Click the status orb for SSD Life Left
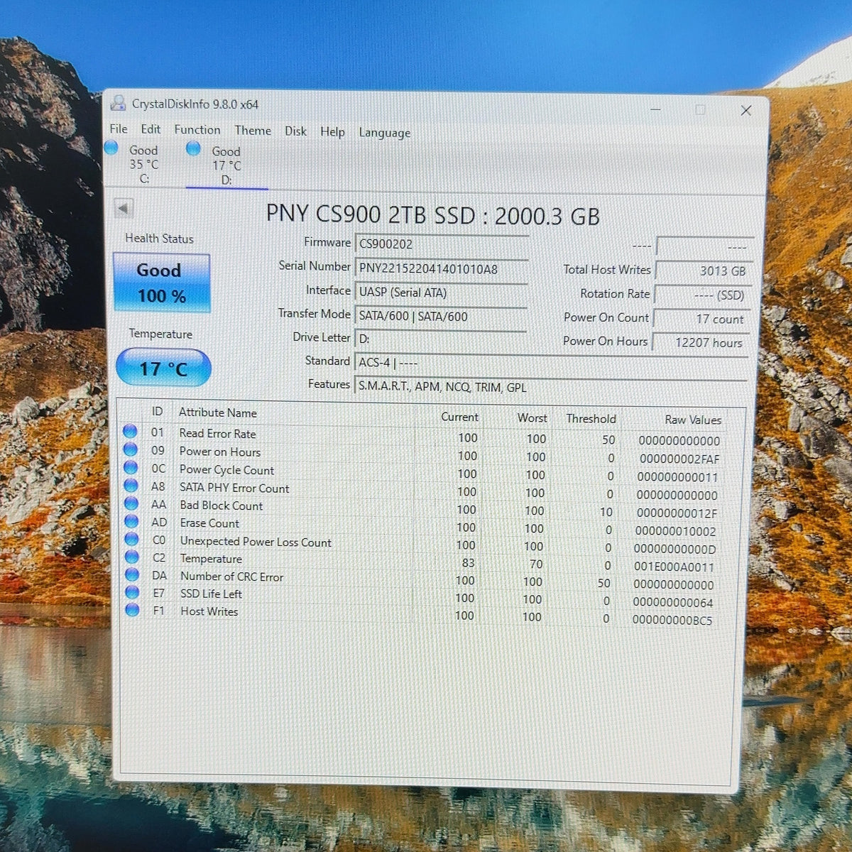The height and width of the screenshot is (852, 852). pyautogui.click(x=132, y=591)
